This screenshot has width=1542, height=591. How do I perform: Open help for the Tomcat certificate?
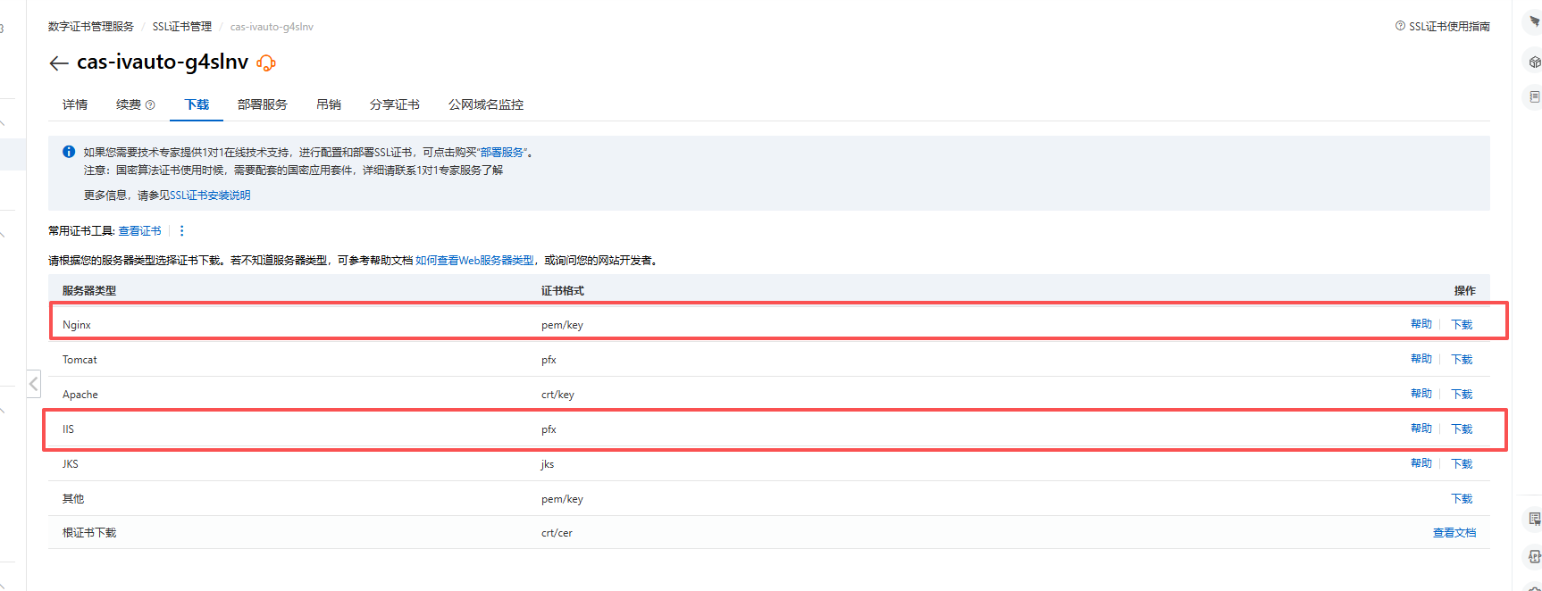click(1420, 359)
